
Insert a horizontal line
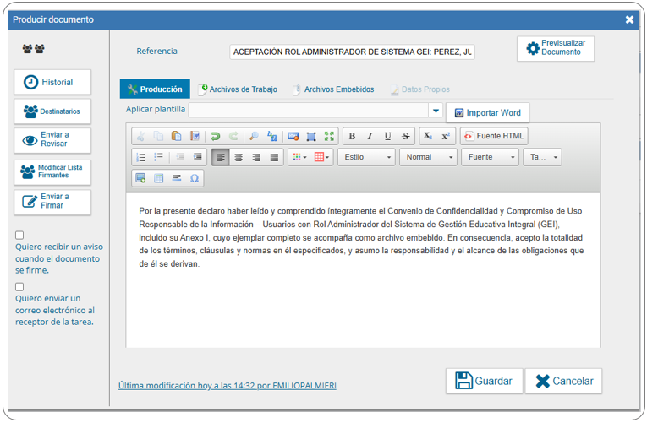pos(177,178)
